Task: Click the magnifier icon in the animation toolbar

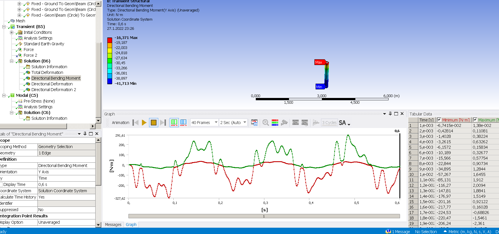Action: [266, 123]
